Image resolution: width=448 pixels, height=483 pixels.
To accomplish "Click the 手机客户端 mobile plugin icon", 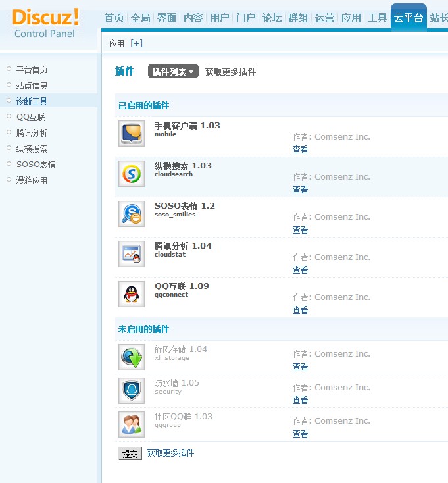I will point(132,134).
